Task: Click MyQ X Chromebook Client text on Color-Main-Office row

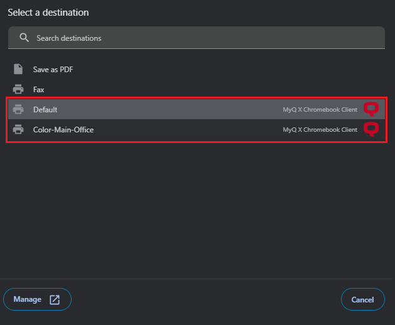Action: tap(320, 130)
